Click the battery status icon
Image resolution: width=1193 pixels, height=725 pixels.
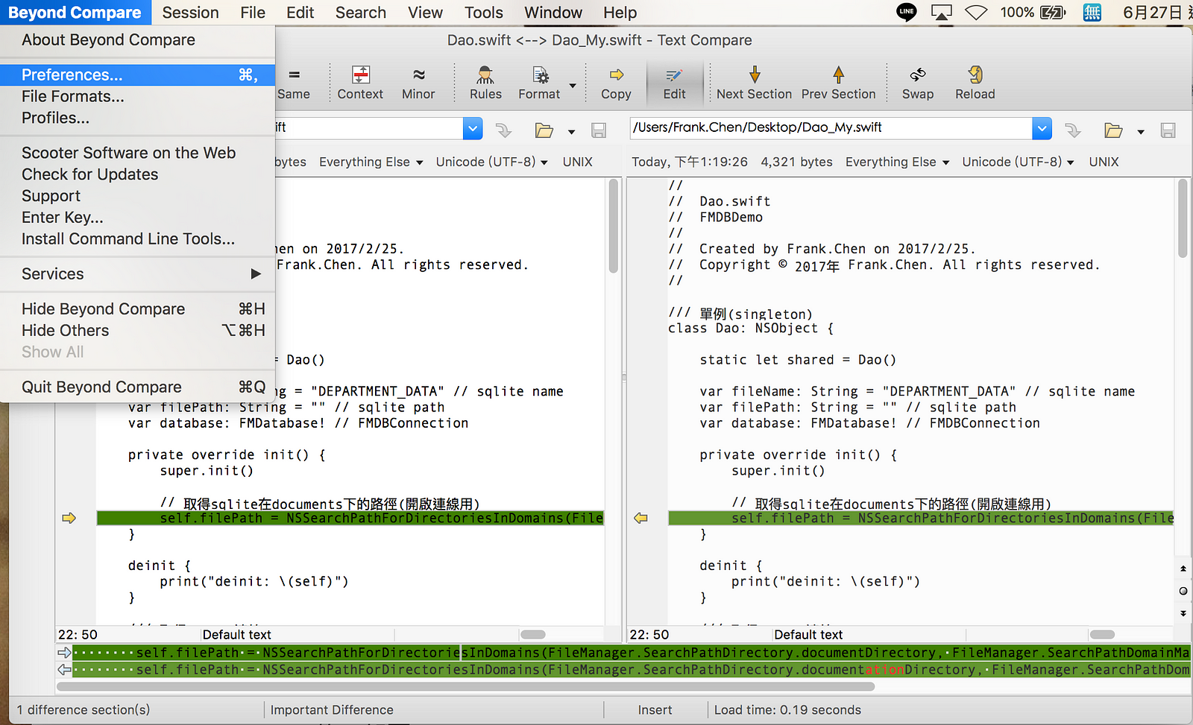(1053, 13)
